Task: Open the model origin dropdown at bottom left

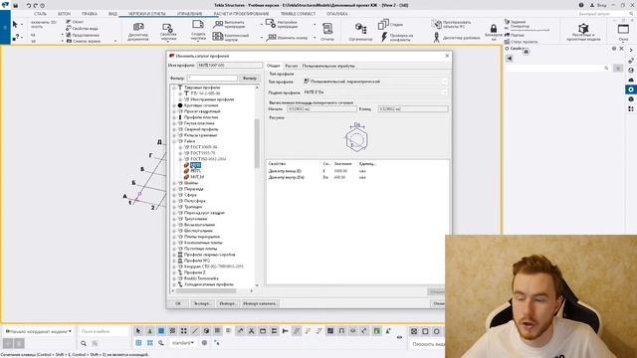Action: click(x=39, y=331)
